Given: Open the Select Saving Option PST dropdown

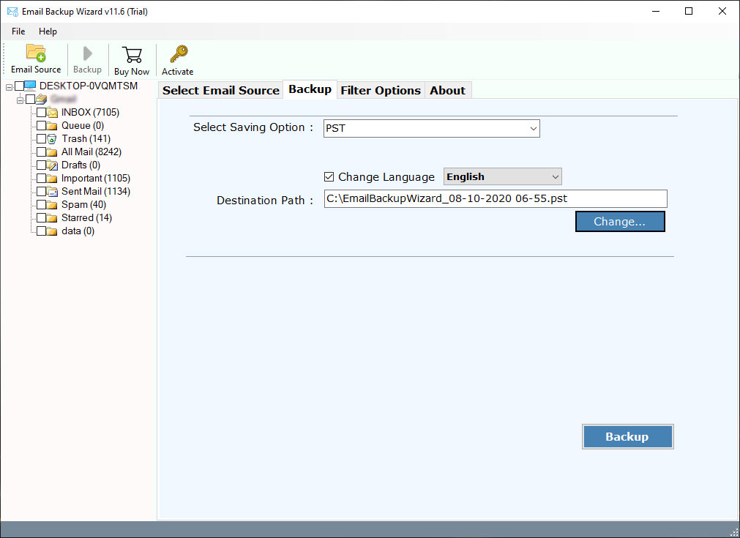Looking at the screenshot, I should coord(431,128).
